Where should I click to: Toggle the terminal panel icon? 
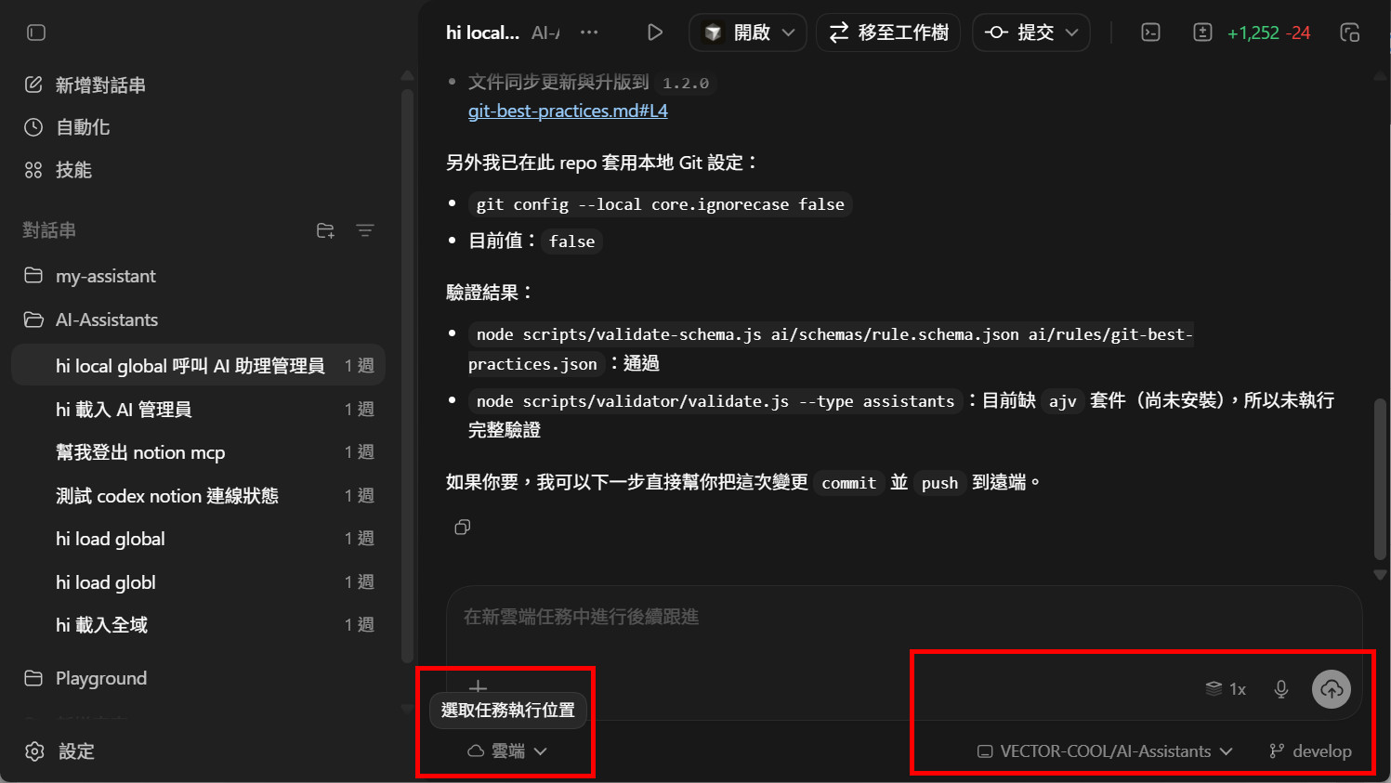[x=1150, y=33]
